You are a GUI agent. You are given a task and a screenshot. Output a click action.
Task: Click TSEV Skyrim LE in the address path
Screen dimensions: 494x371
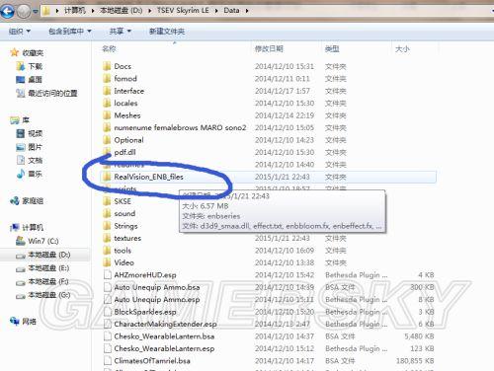pyautogui.click(x=183, y=11)
